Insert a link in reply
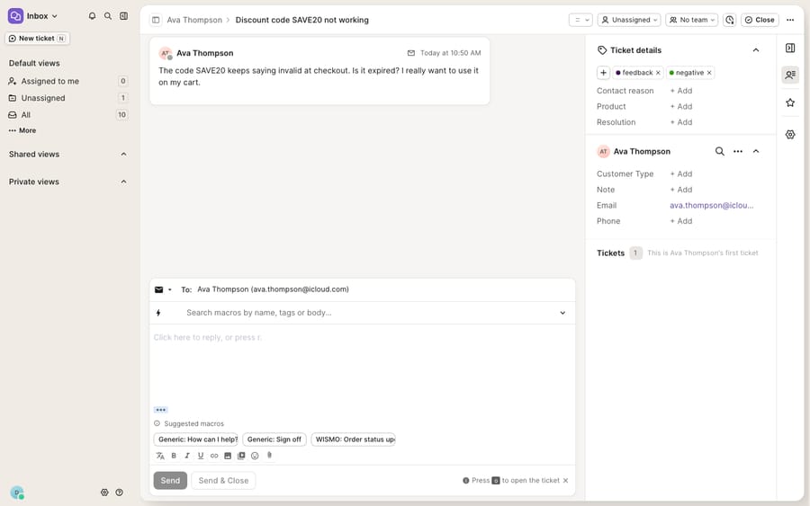Screen dimensions: 810x506 214,456
